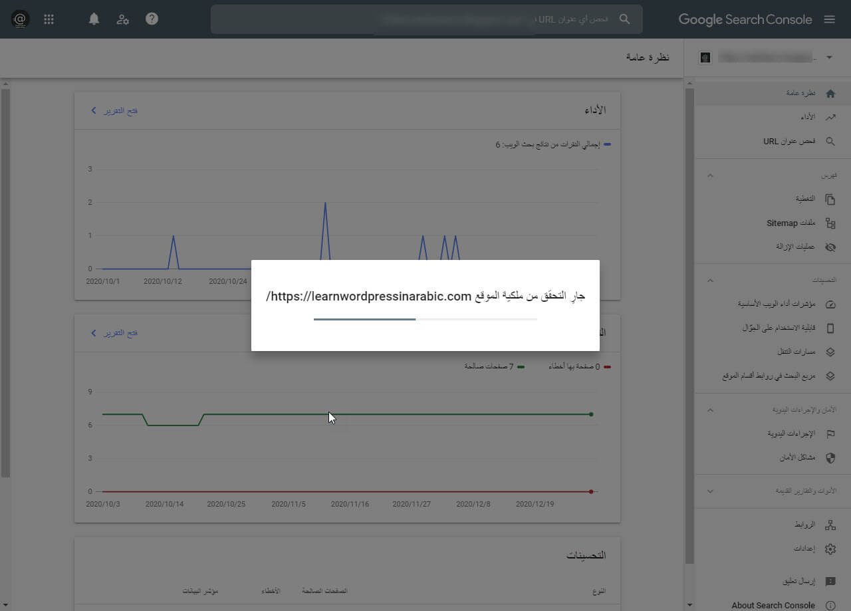Open the hamburger navigation menu

tap(829, 19)
